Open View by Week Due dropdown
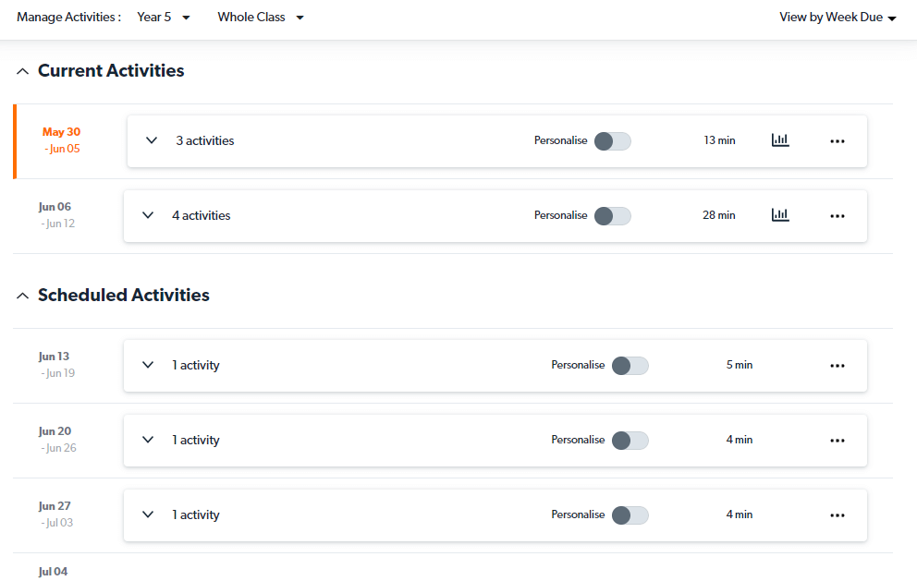Viewport: 917px width, 581px height. pyautogui.click(x=838, y=18)
